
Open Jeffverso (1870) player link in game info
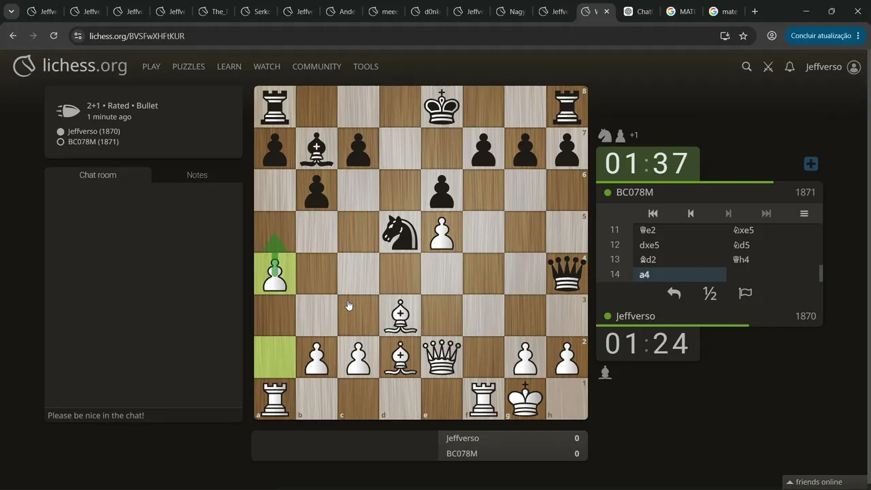[x=94, y=131]
